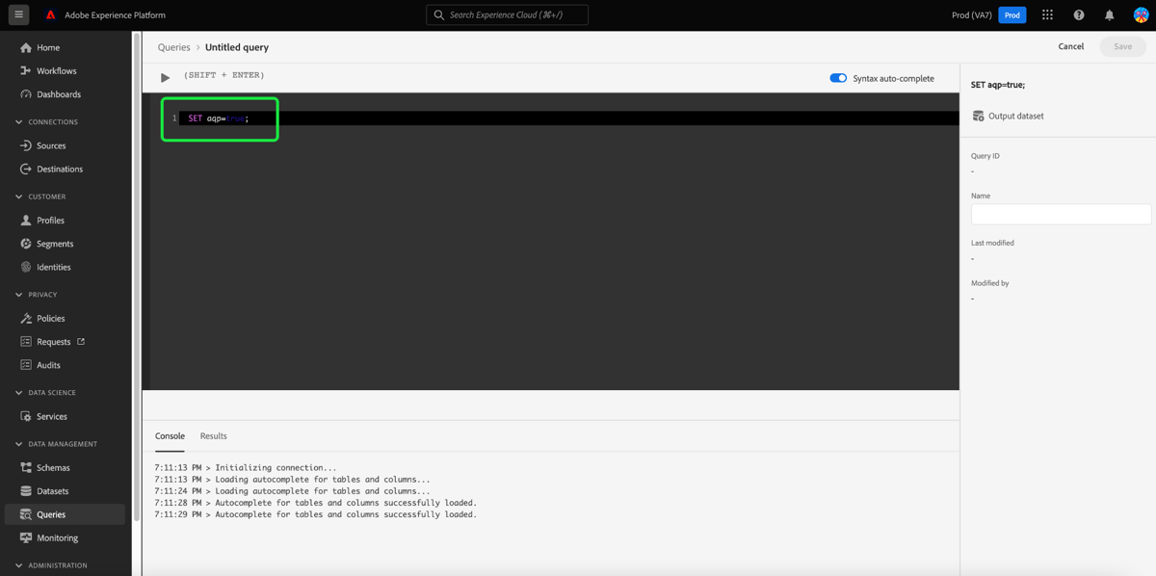Disable the Syntax auto-complete toggle
The height and width of the screenshot is (576, 1156).
pos(837,78)
